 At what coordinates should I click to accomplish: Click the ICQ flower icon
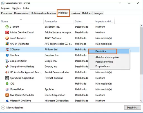[7, 84]
